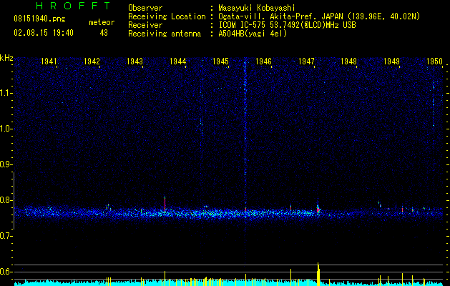Click time marker 1947

pyautogui.click(x=306, y=61)
